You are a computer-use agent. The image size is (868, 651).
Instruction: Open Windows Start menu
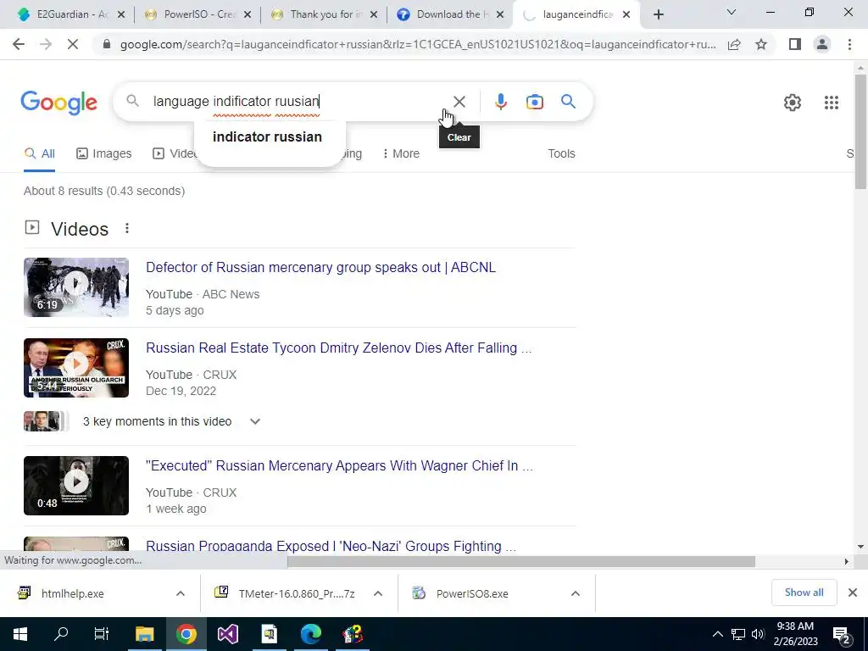[x=20, y=634]
